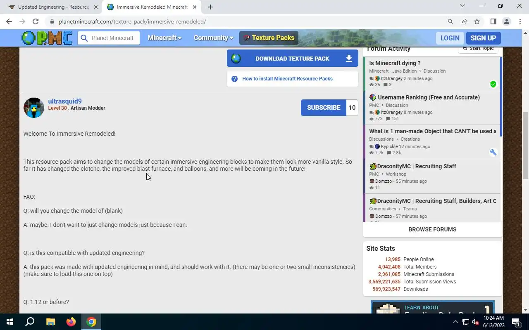The width and height of the screenshot is (529, 330).
Task: Open 'DraconityMC | Recruiting Staff, Builders' Teams thread
Action: 436,201
